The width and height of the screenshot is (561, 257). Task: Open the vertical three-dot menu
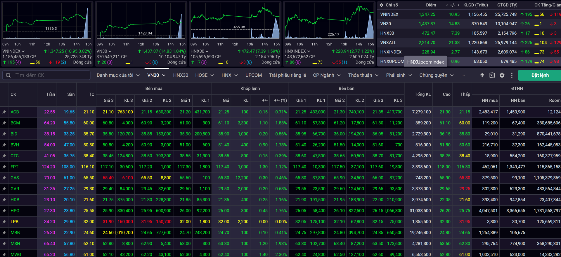(x=512, y=75)
